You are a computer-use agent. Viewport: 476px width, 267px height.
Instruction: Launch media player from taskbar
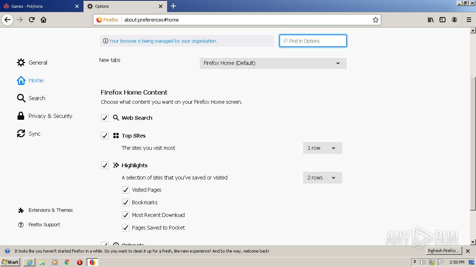pyautogui.click(x=55, y=262)
